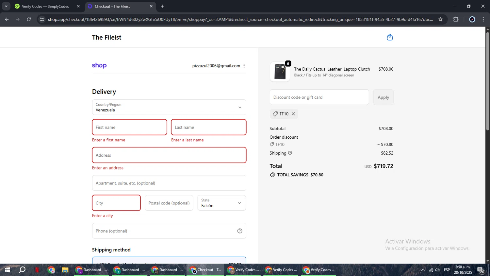
Task: Click The Fileist store name link
Action: click(x=106, y=37)
